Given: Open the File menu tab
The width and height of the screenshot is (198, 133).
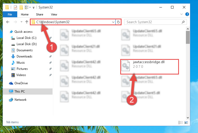Looking at the screenshot, I should 10,14.
